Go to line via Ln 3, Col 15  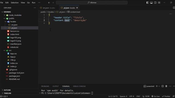click(113, 96)
